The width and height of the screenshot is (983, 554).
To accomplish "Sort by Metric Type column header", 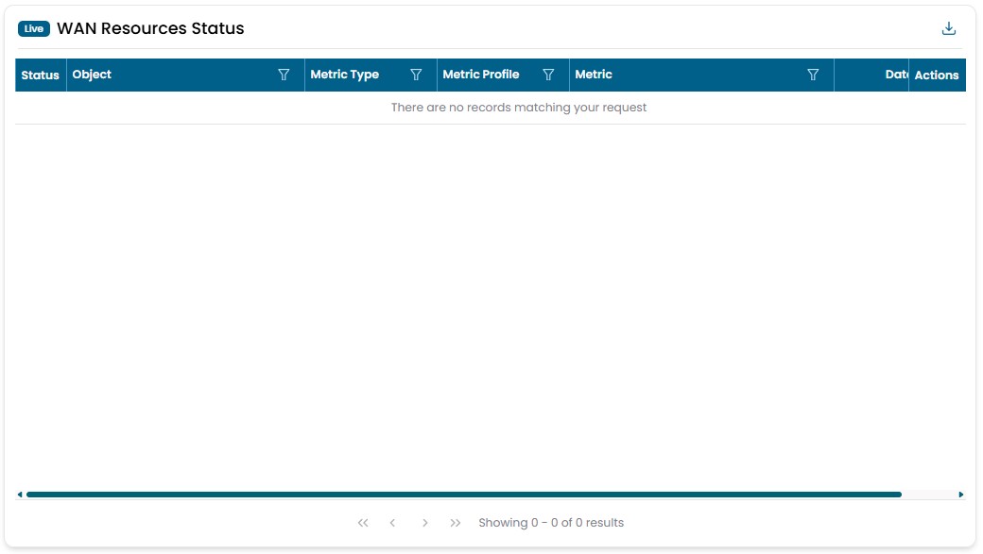I will point(344,75).
